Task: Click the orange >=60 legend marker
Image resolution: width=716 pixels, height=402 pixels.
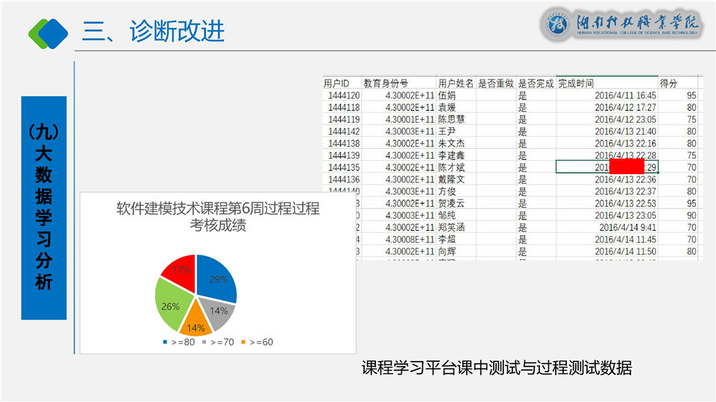Action: click(243, 342)
